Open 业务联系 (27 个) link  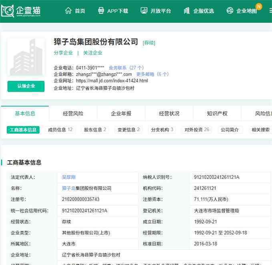pyautogui.click(x=126, y=68)
